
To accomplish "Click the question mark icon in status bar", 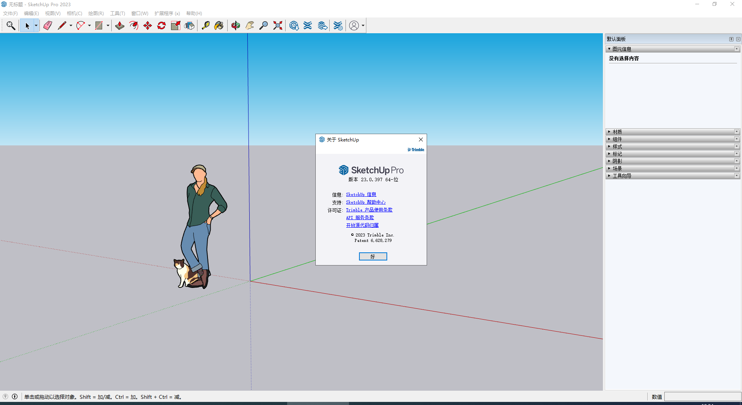I will pos(5,396).
